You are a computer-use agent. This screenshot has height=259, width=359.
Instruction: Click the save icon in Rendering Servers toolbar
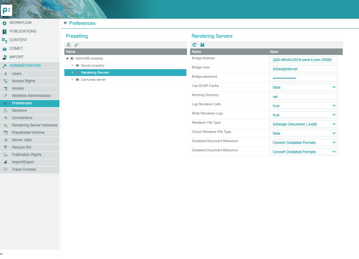click(x=202, y=45)
